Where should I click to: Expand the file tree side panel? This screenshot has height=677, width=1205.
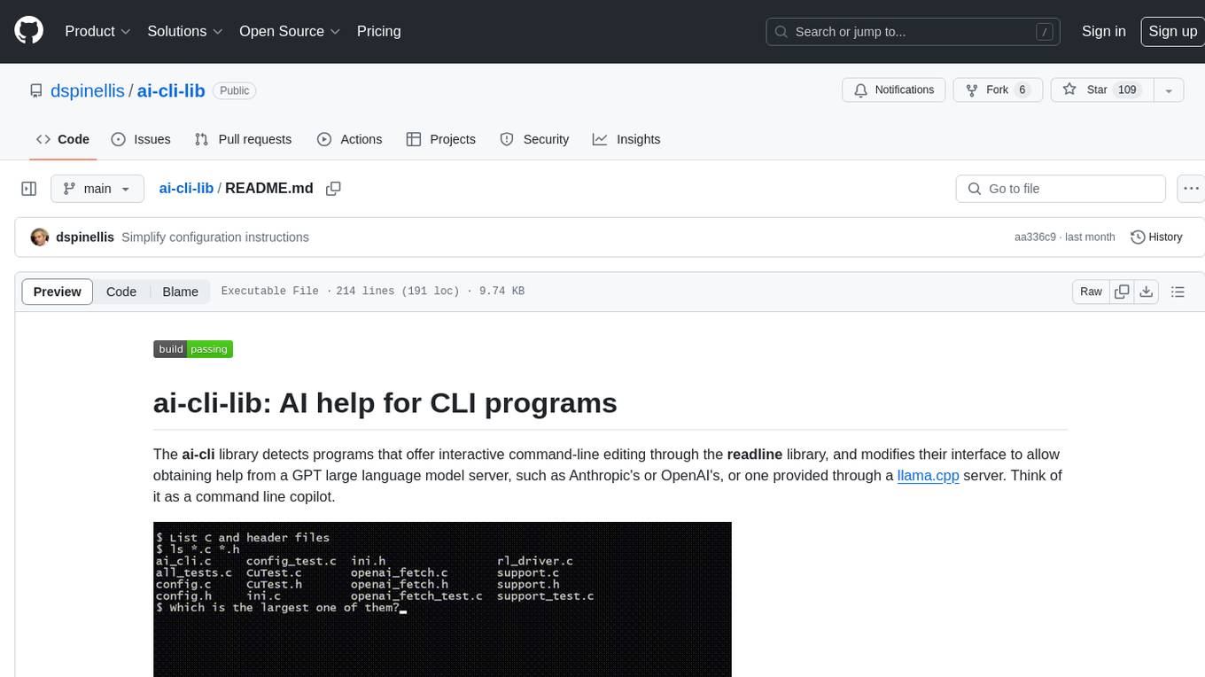(29, 189)
